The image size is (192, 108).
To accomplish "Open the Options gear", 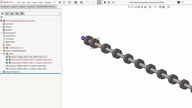I will coord(113,2).
